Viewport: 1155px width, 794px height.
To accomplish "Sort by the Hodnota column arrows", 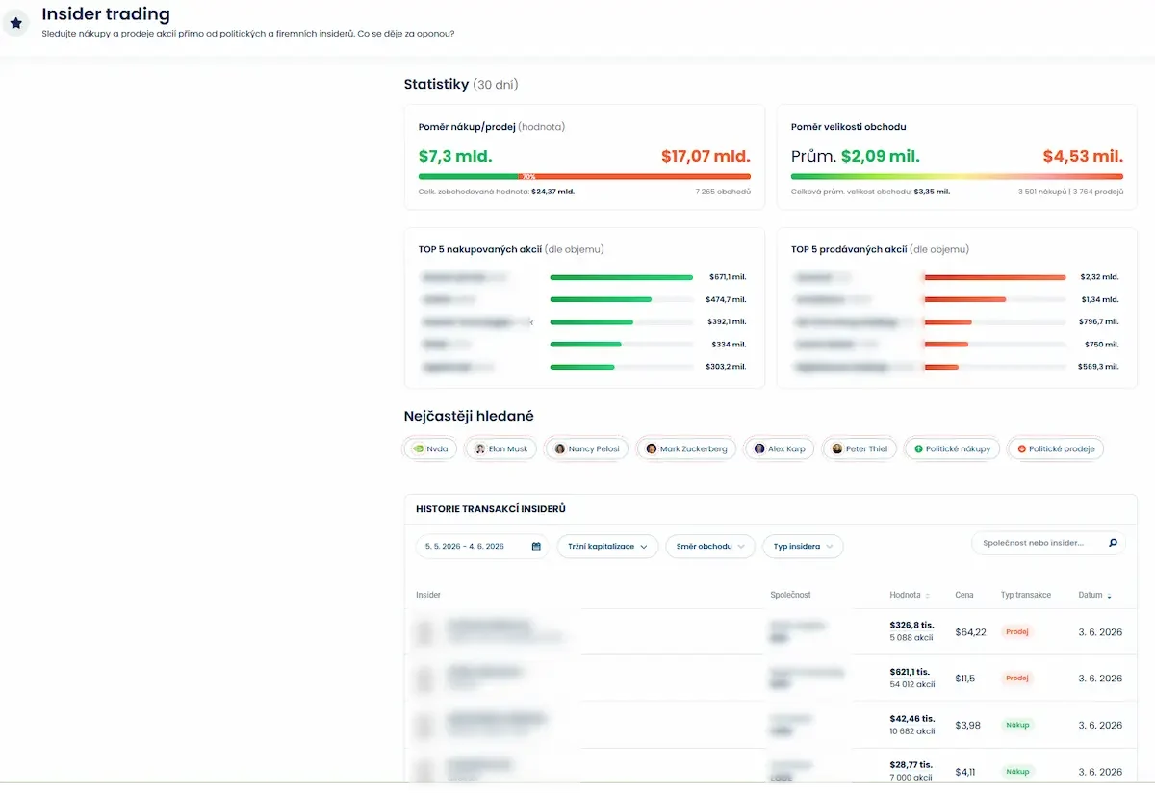I will point(928,596).
